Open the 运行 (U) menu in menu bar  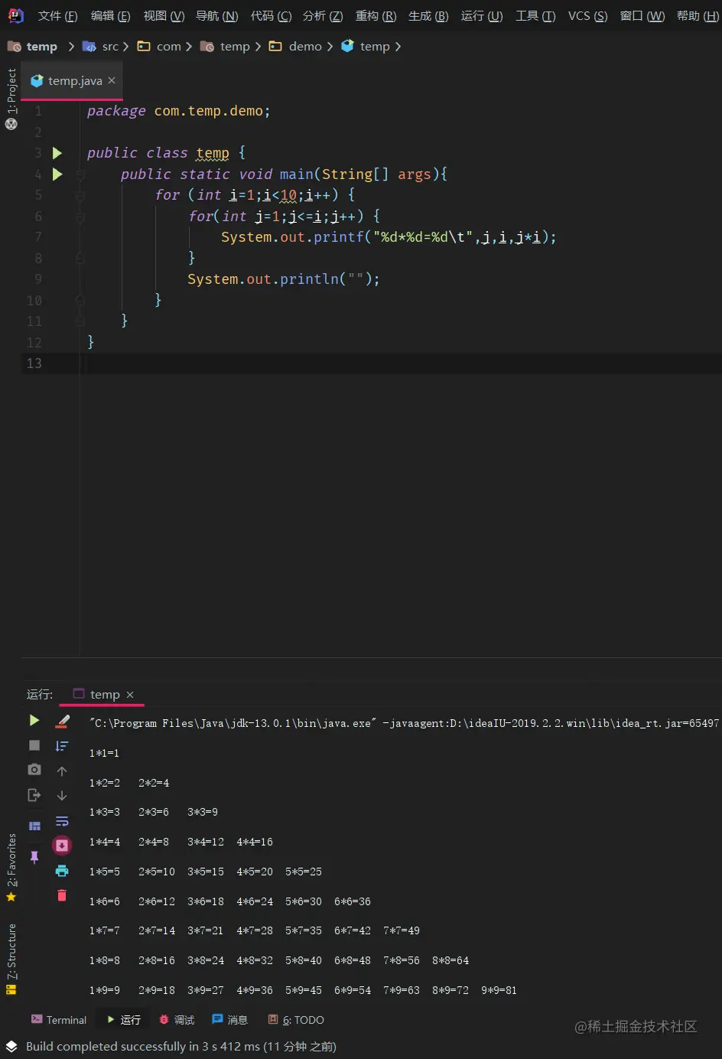(x=482, y=16)
